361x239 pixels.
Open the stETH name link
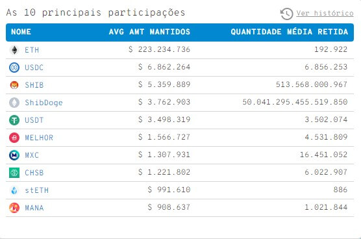click(37, 190)
